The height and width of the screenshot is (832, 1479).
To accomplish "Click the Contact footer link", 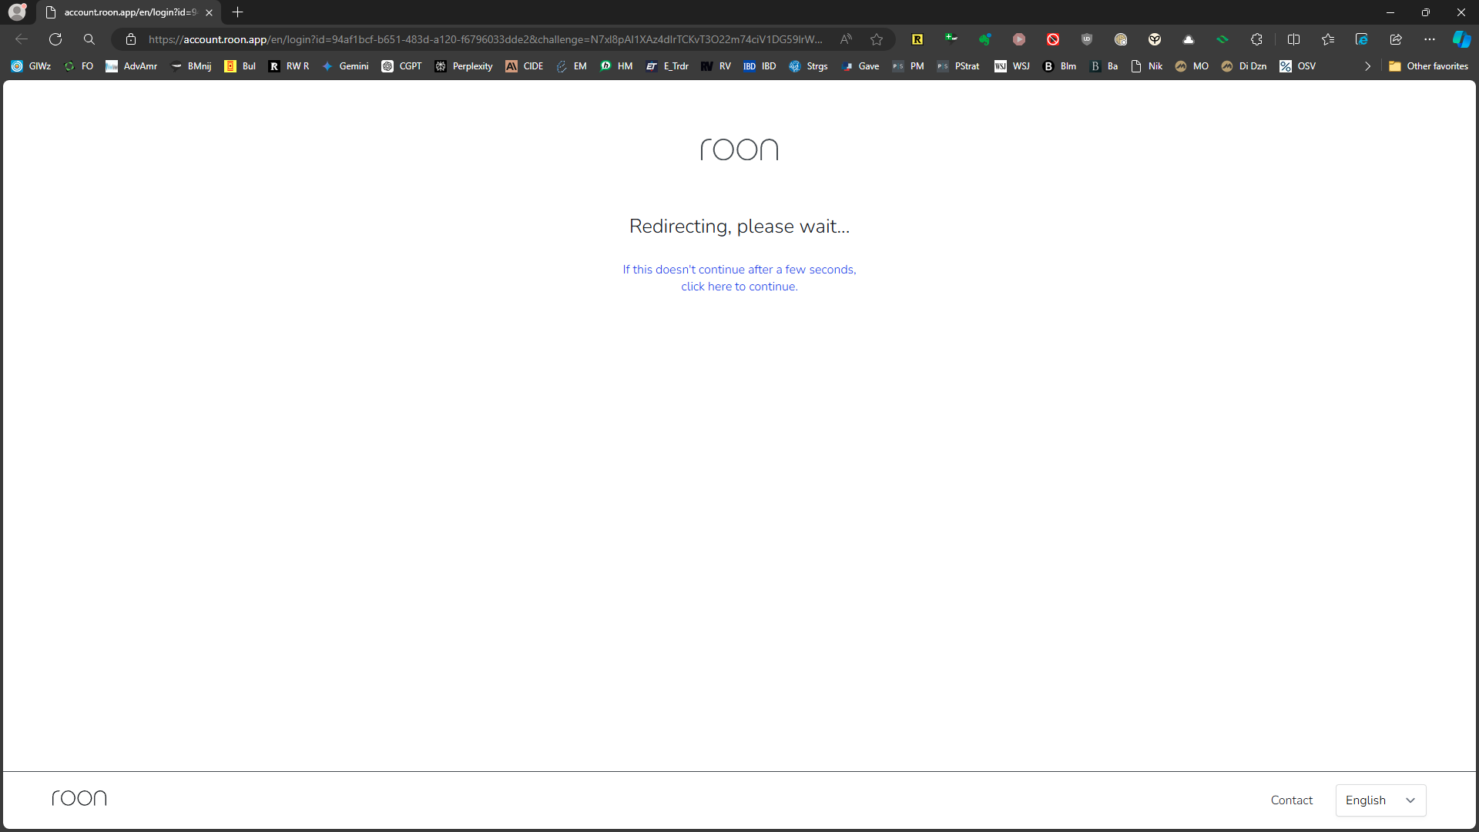I will (x=1292, y=800).
